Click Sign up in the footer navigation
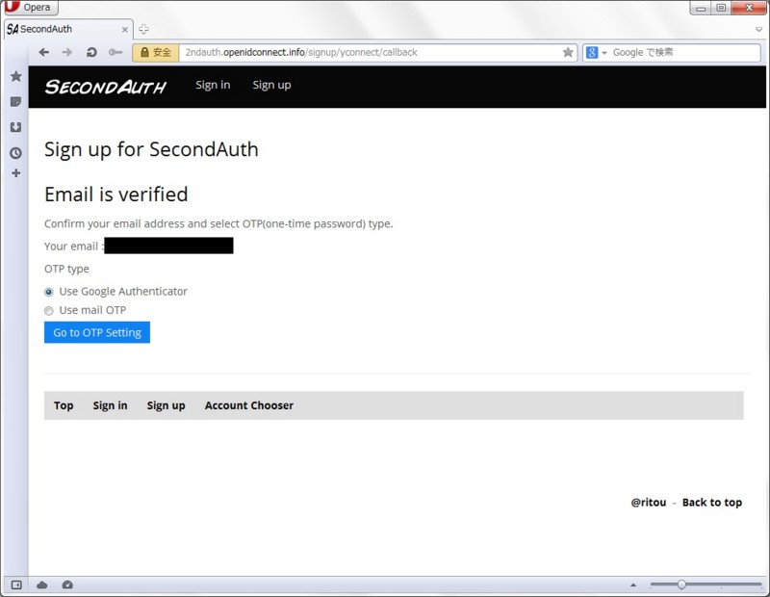770x597 pixels. click(166, 405)
